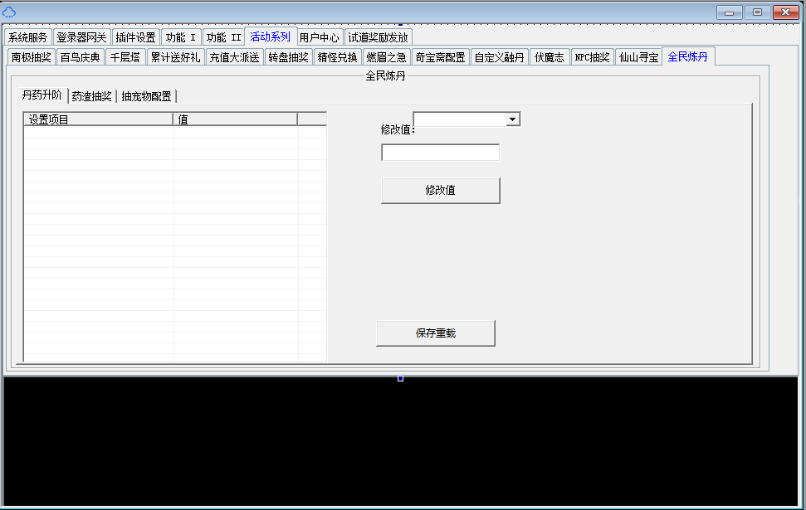Viewport: 806px width, 510px height.
Task: Select the 南极抽奖 sub-tab
Action: 31,57
